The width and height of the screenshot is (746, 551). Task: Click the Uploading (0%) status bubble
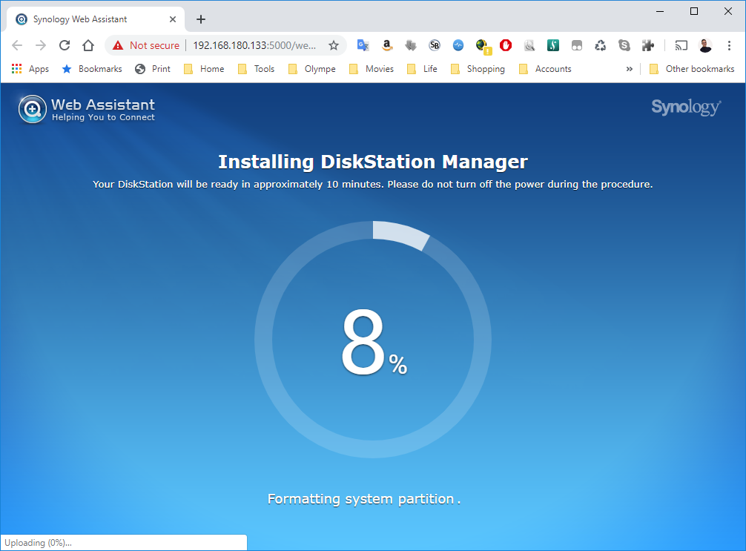point(124,542)
